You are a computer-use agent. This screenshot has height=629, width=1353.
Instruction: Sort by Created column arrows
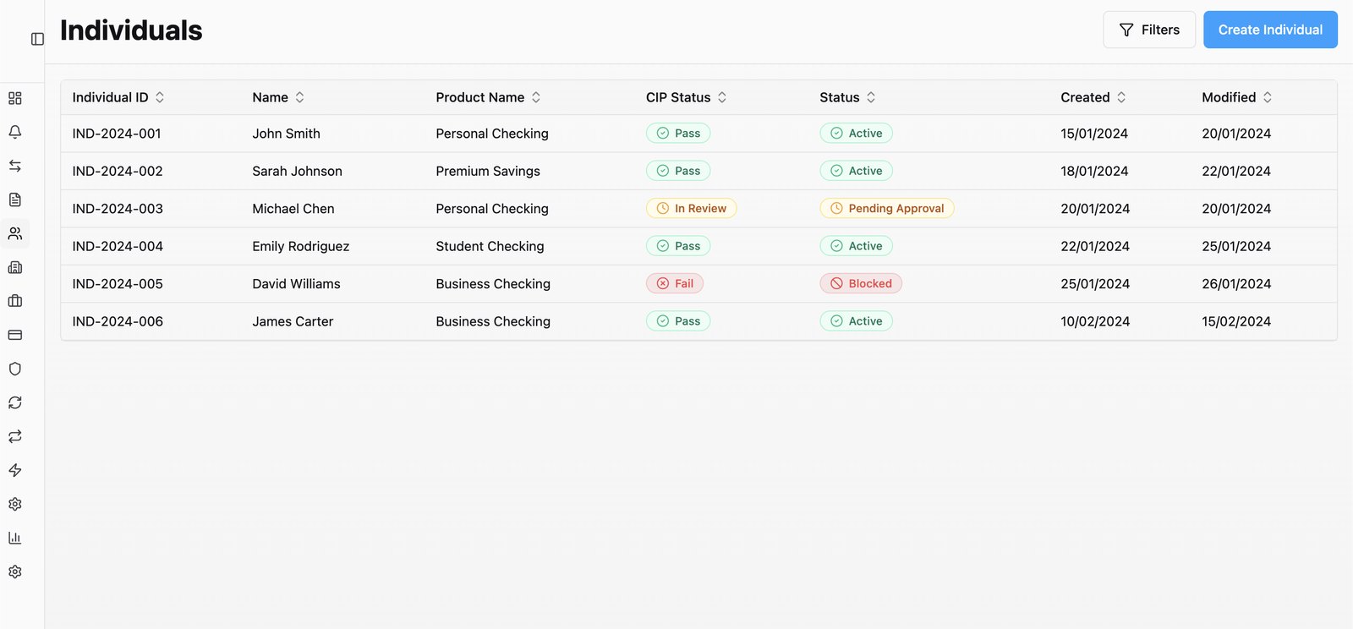click(x=1121, y=97)
